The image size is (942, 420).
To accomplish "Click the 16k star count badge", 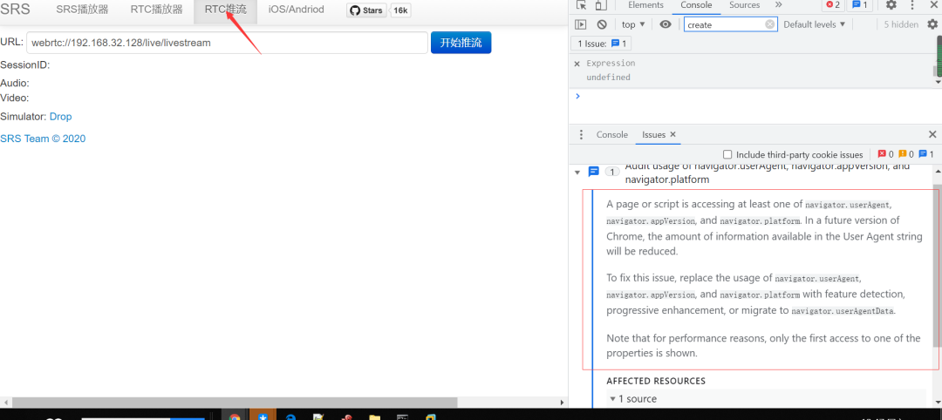I will click(x=400, y=10).
